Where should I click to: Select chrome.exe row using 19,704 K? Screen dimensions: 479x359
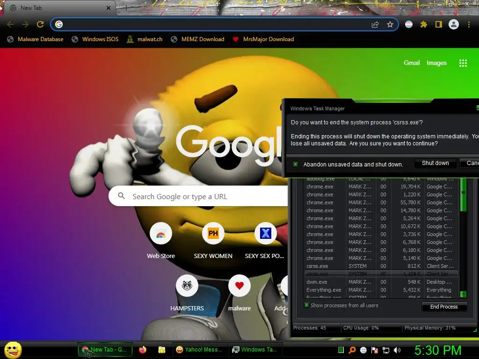[381, 187]
